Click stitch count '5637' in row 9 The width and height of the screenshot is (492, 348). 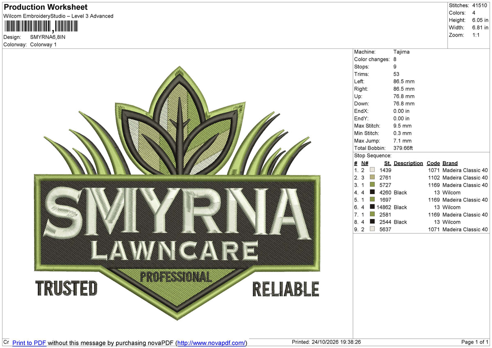tap(385, 229)
